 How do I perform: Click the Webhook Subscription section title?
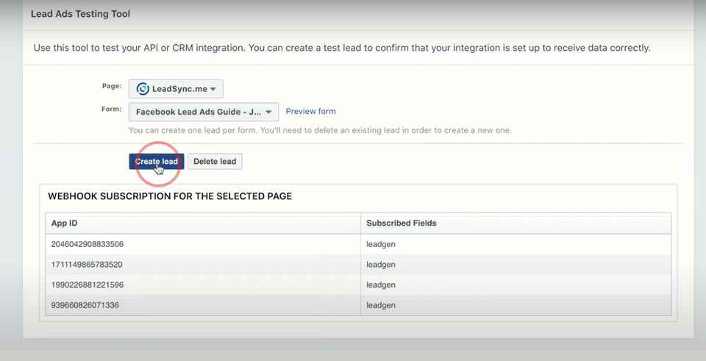tap(170, 196)
